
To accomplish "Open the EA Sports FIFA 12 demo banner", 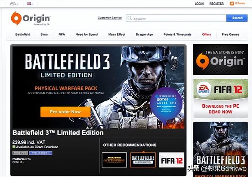I will pos(220,98).
